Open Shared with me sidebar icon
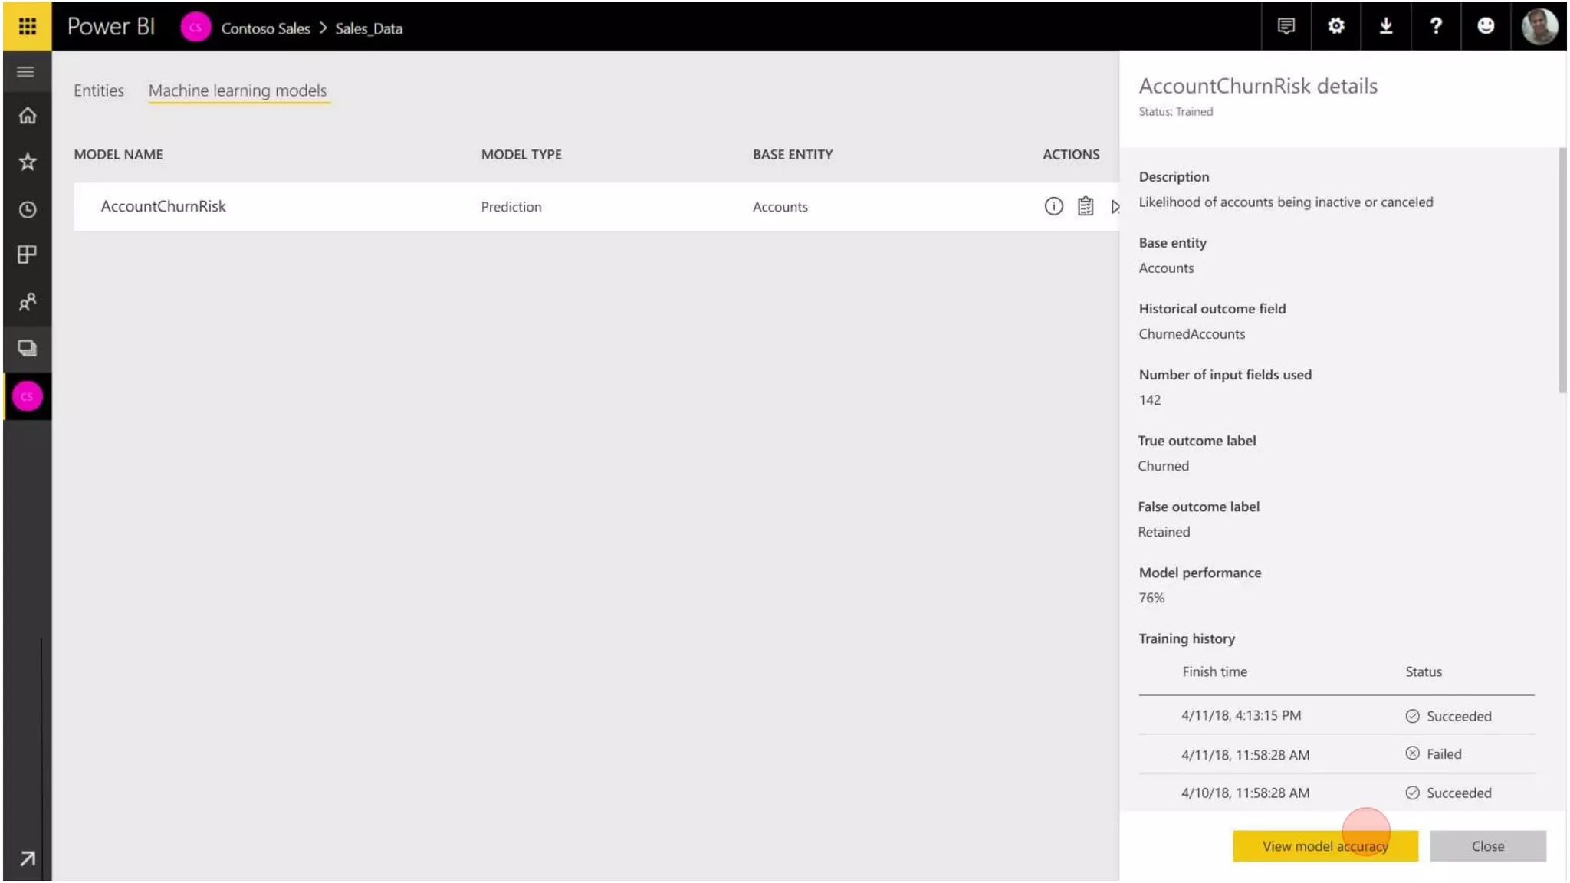The image size is (1570, 883). pyautogui.click(x=28, y=302)
